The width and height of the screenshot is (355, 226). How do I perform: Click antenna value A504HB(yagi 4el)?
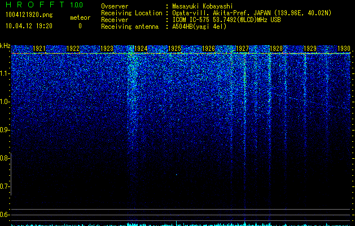tap(199, 27)
